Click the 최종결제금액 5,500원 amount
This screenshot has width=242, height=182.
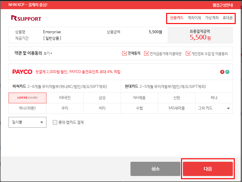coord(200,37)
